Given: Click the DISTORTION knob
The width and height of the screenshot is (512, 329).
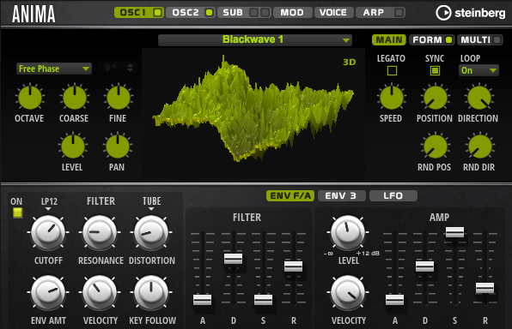Looking at the screenshot, I should pyautogui.click(x=151, y=232).
